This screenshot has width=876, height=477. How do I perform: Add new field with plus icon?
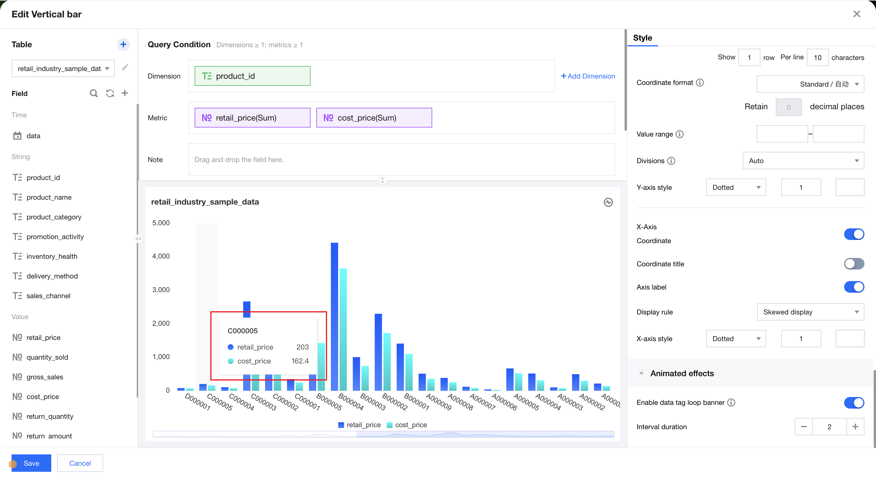[x=125, y=93]
